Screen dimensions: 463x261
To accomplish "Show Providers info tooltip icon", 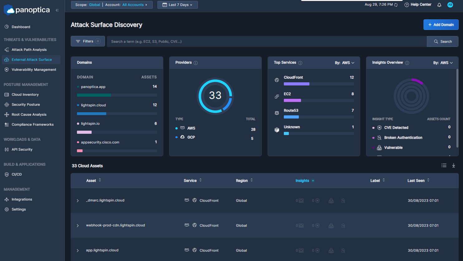I will pos(196,63).
